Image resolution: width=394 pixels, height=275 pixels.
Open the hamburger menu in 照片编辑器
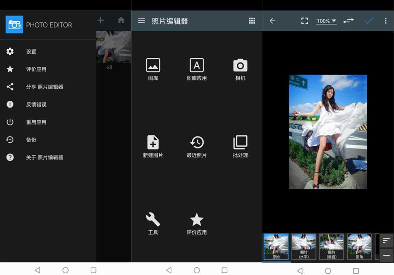[x=142, y=21]
